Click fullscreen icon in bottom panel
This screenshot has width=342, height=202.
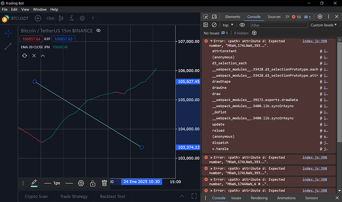click(194, 196)
